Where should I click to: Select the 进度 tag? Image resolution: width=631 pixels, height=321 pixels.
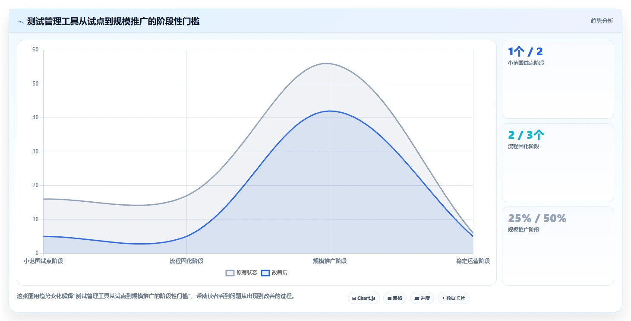click(x=422, y=298)
